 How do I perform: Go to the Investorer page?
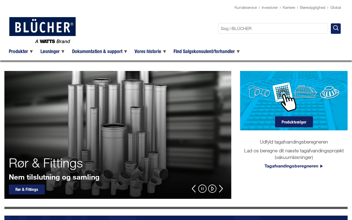tap(270, 7)
